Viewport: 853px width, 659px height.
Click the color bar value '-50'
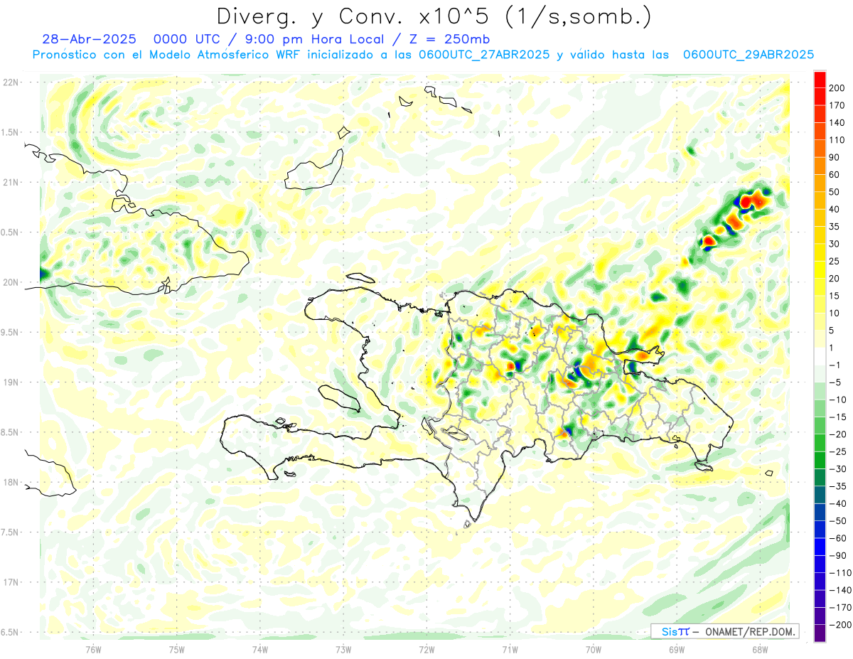click(x=837, y=521)
